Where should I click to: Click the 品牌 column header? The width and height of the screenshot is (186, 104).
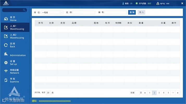pyautogui.click(x=74, y=23)
